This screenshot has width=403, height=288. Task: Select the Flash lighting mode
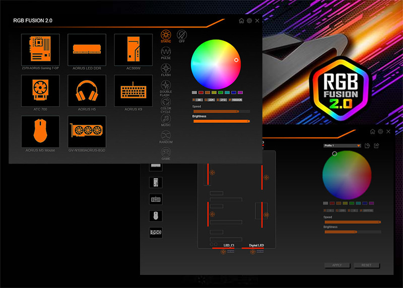(166, 70)
